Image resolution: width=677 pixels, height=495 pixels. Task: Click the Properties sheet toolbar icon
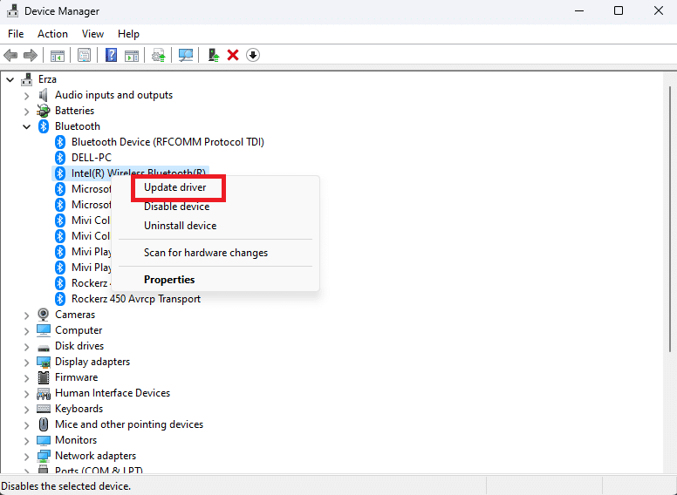84,55
